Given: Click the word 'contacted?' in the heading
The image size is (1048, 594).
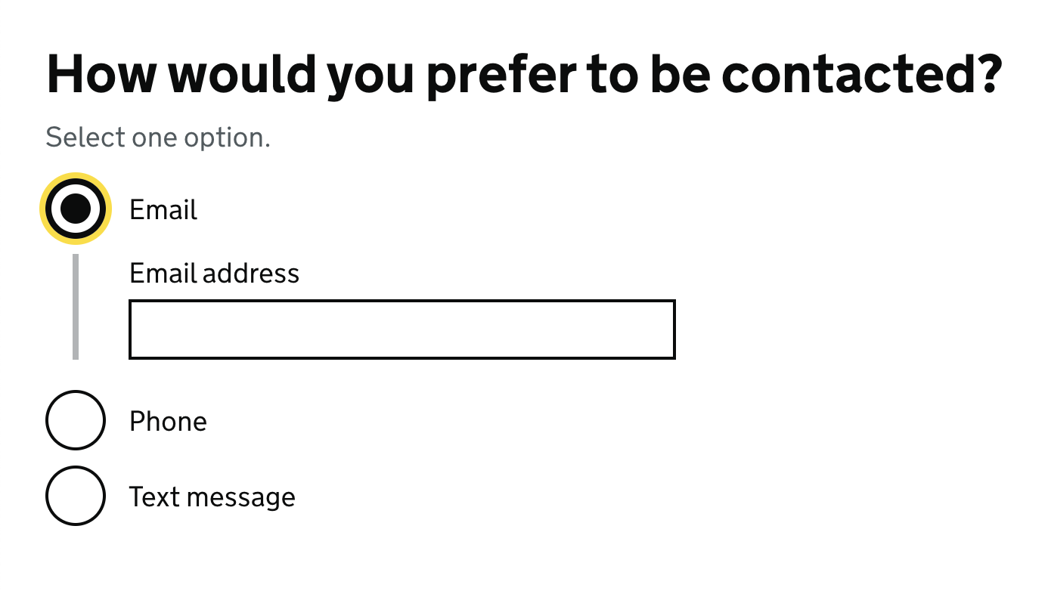Looking at the screenshot, I should click(862, 74).
